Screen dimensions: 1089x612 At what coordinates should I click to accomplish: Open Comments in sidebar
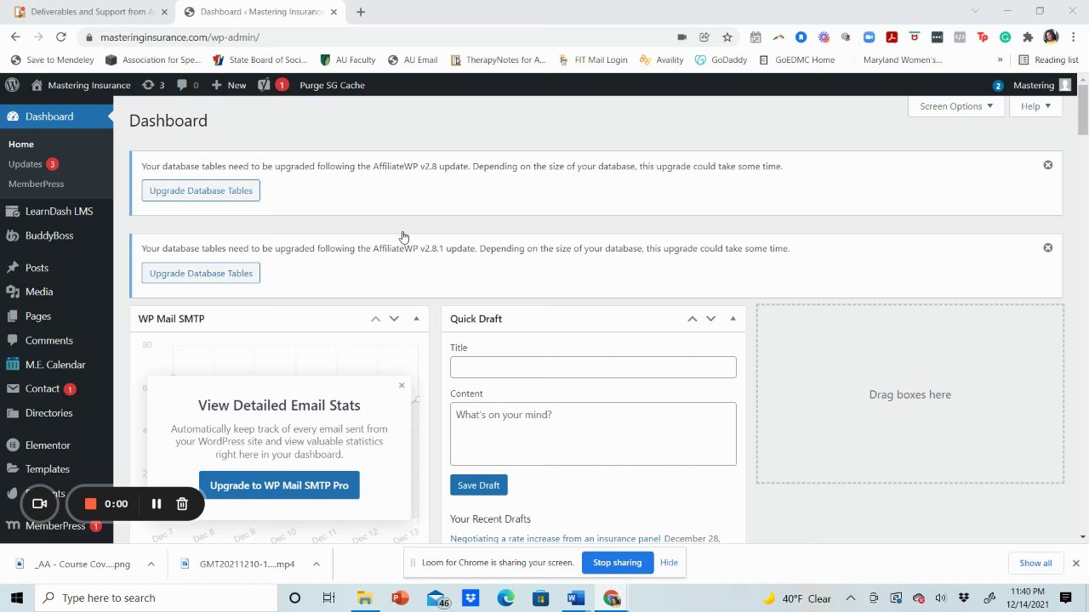[x=56, y=340]
